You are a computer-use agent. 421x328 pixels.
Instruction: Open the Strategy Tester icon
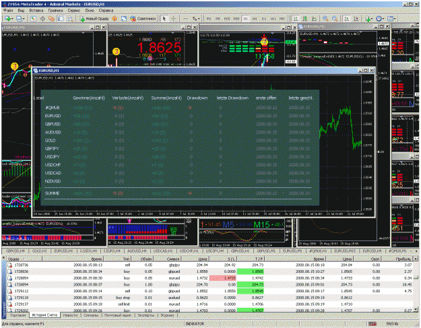coord(70,18)
